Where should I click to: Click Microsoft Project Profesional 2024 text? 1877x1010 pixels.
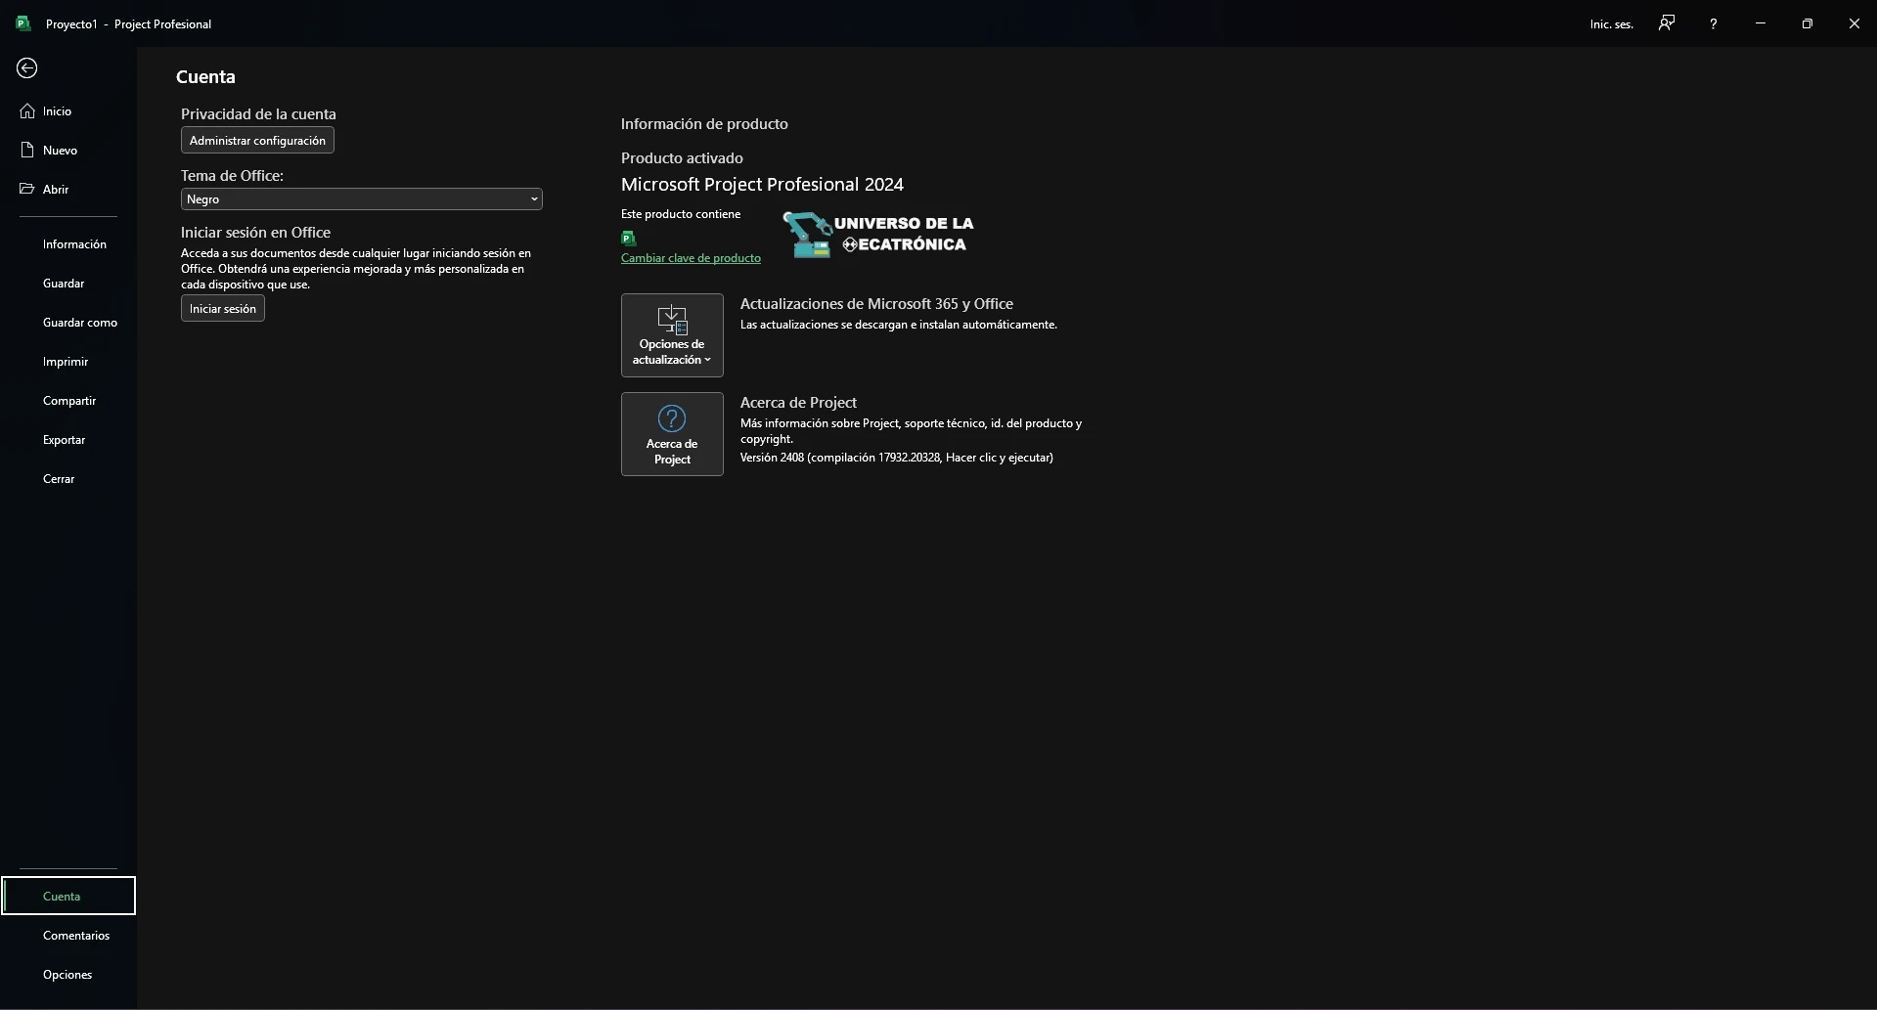coord(762,184)
